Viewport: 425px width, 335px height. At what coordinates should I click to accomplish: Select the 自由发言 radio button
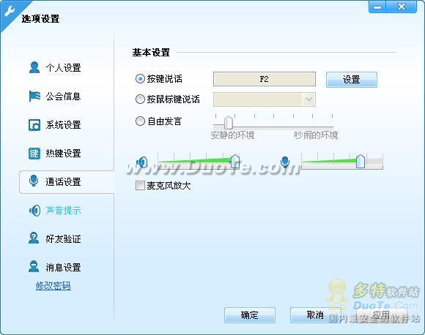pos(140,121)
